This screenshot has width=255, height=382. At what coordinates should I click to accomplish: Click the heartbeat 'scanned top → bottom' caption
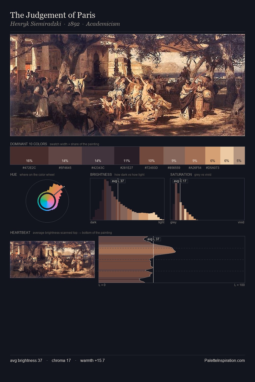[x=72, y=233]
